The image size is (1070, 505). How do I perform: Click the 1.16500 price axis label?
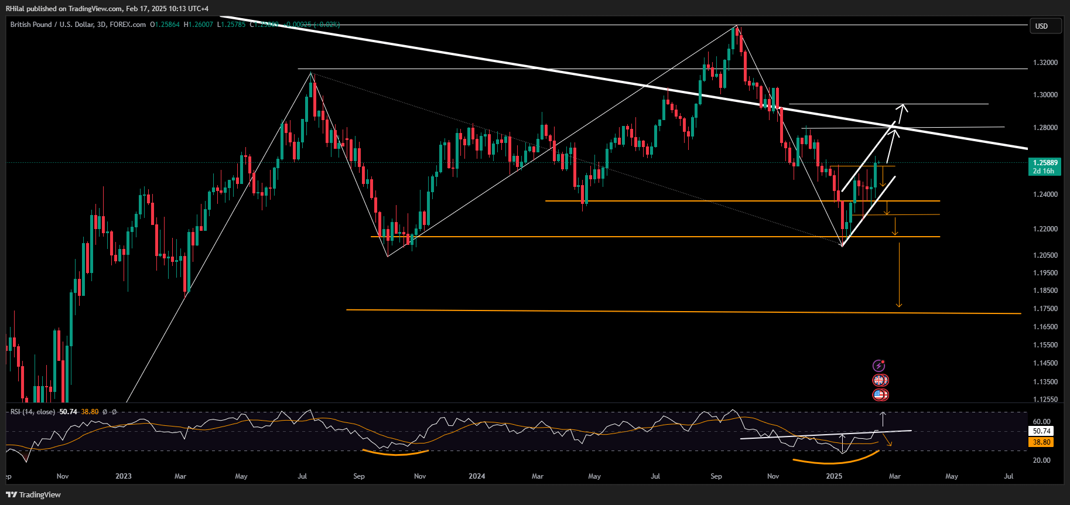coord(1045,327)
